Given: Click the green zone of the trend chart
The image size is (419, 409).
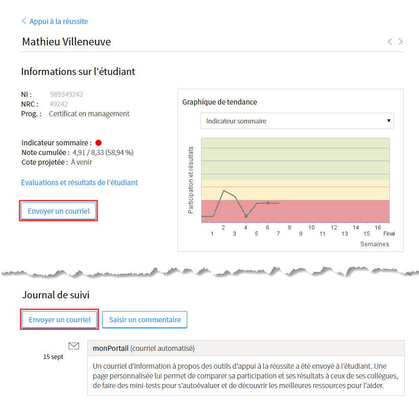Looking at the screenshot, I should coord(295,159).
